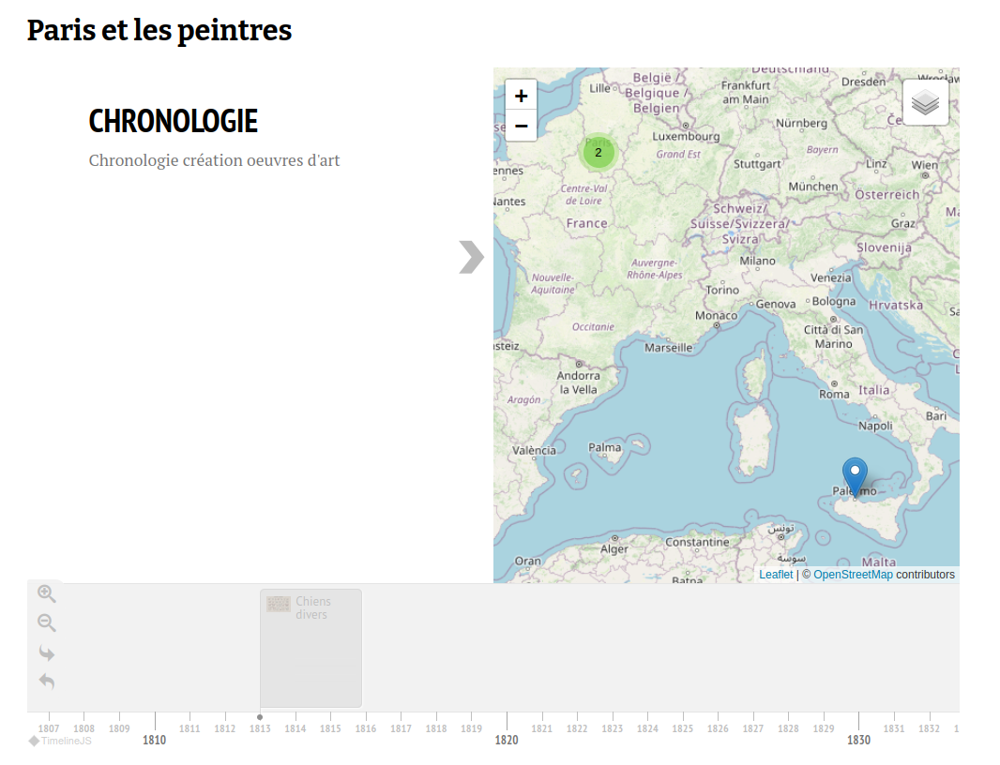Screen dimensions: 1000x765
Task: Click the green Paris cluster marker
Action: [x=598, y=153]
